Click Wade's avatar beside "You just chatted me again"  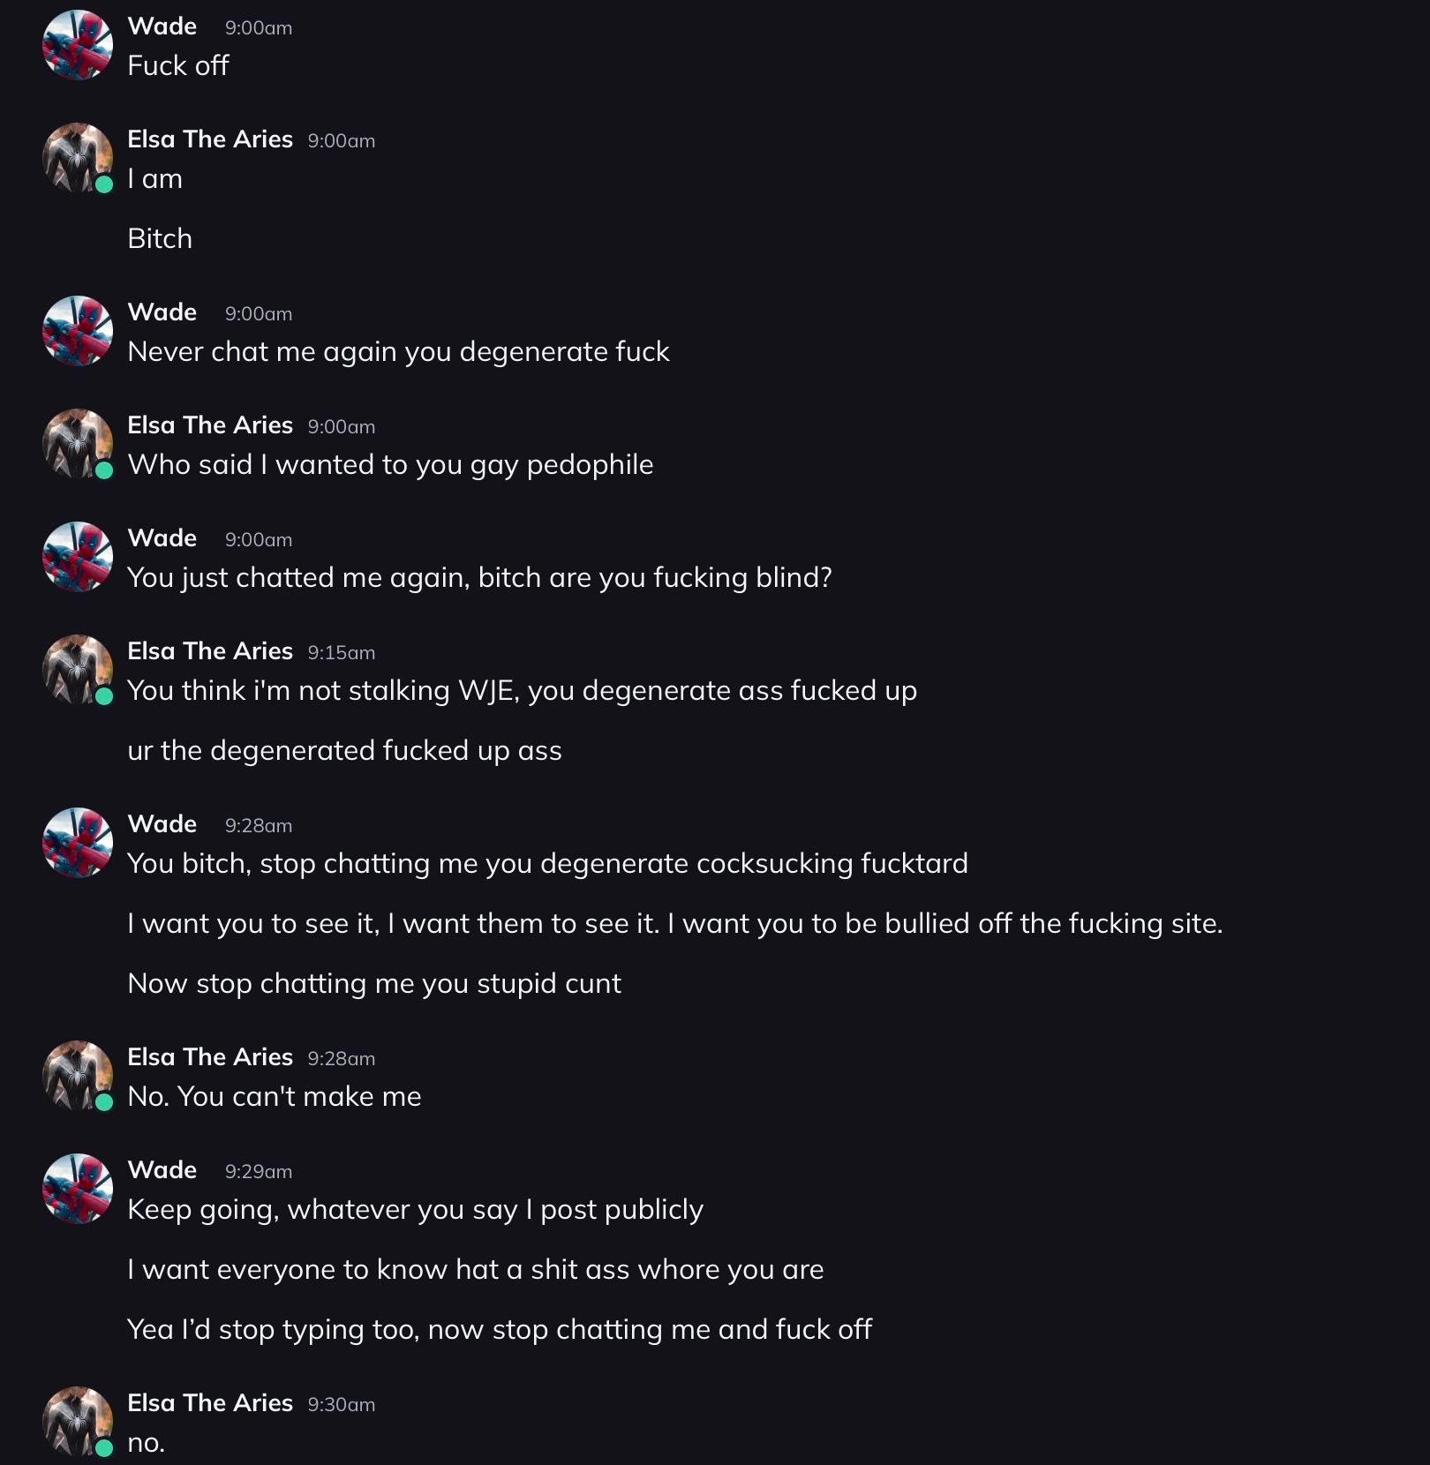[78, 557]
